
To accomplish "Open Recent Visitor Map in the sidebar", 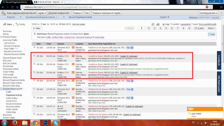I will coord(11,86).
